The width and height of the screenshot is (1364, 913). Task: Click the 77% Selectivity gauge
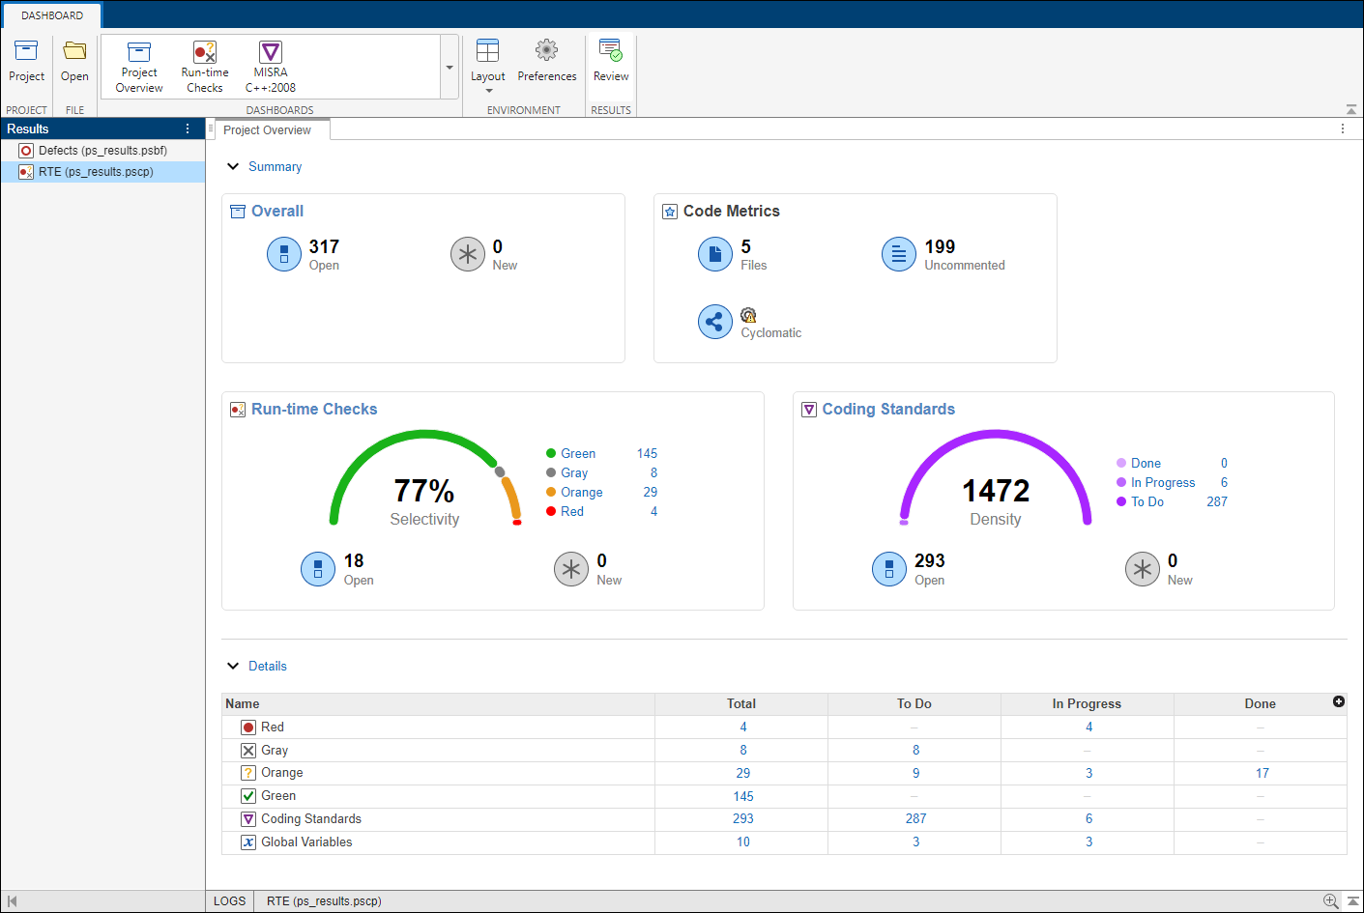pos(424,491)
